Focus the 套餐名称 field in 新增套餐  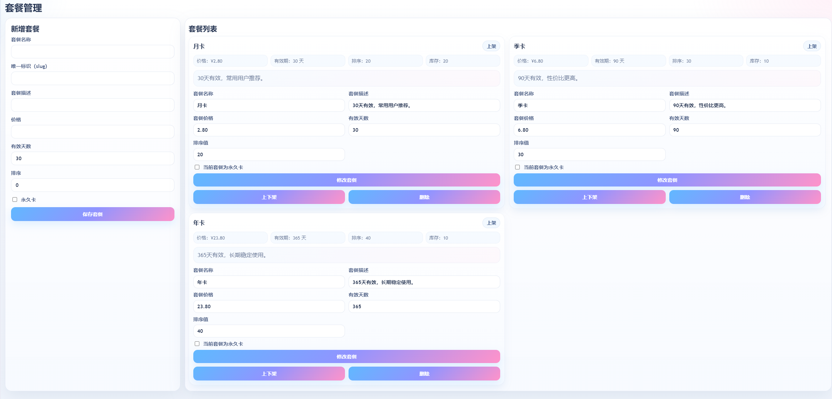click(x=93, y=52)
